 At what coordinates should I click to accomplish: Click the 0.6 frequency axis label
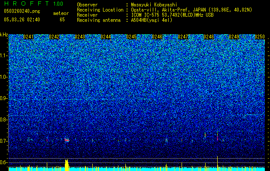click(4, 162)
